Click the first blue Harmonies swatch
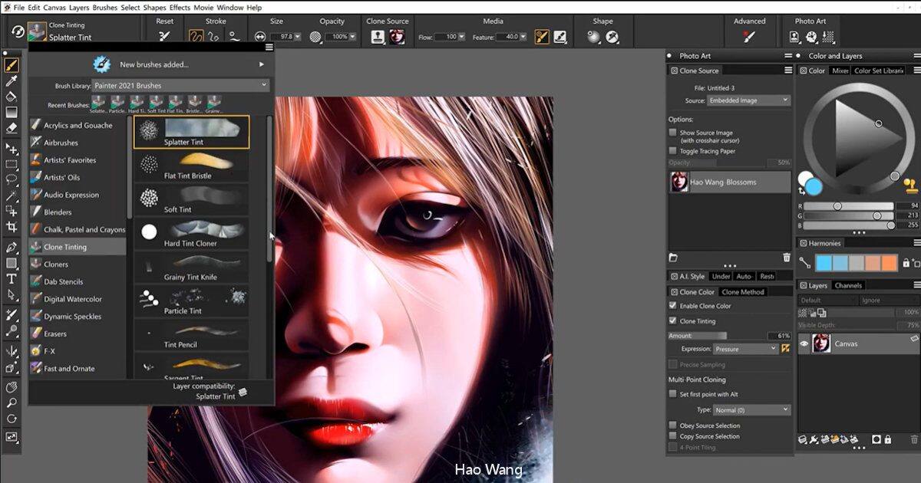 (x=824, y=263)
